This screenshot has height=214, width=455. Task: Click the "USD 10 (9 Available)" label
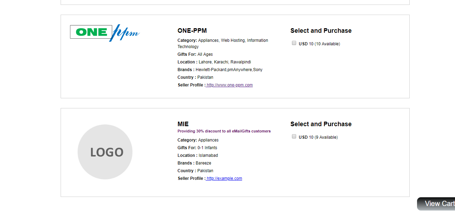tap(318, 137)
